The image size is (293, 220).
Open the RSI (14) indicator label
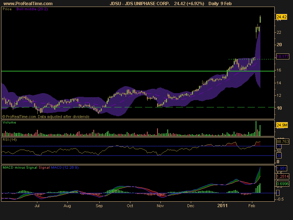pos(10,140)
